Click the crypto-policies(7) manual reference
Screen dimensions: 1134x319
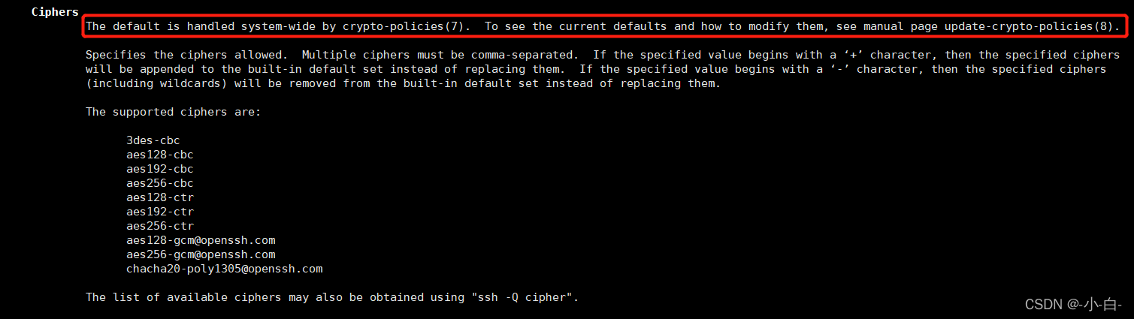point(407,26)
